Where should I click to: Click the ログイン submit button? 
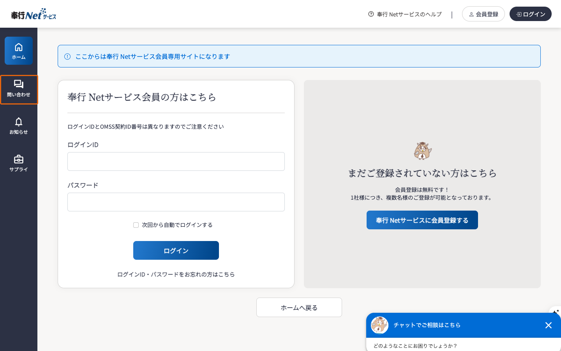tap(176, 250)
